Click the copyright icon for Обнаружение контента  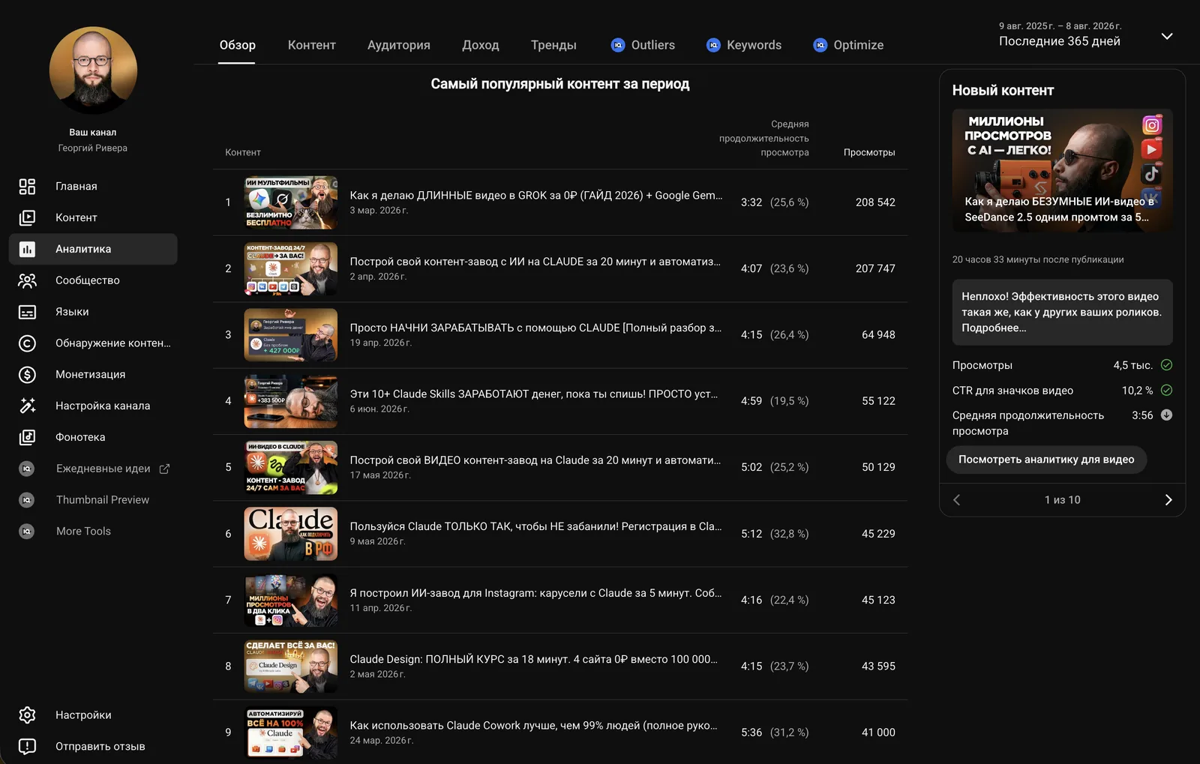tap(27, 343)
